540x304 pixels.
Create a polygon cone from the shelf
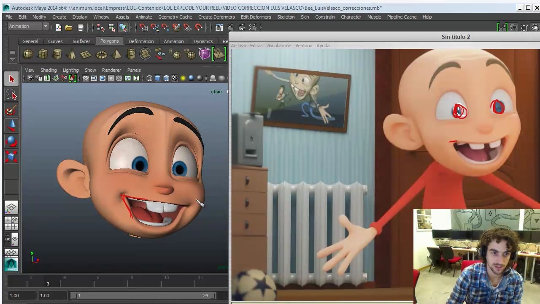(x=72, y=54)
